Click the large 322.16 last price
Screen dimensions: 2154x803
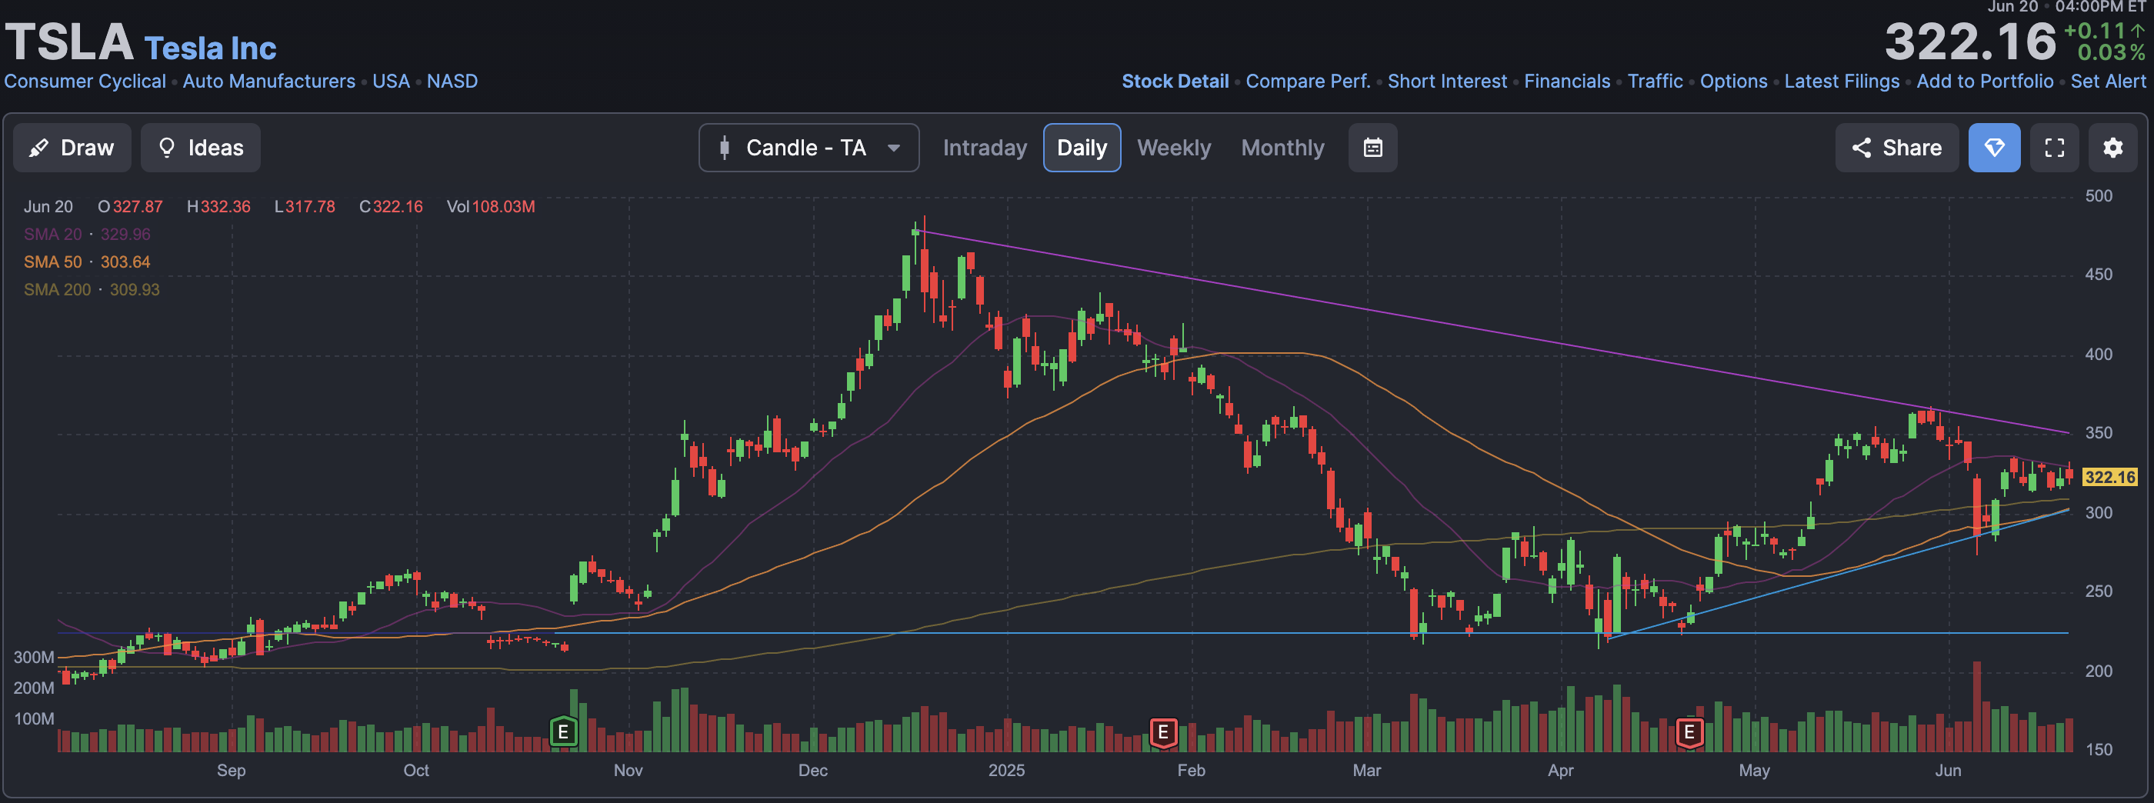click(1969, 42)
